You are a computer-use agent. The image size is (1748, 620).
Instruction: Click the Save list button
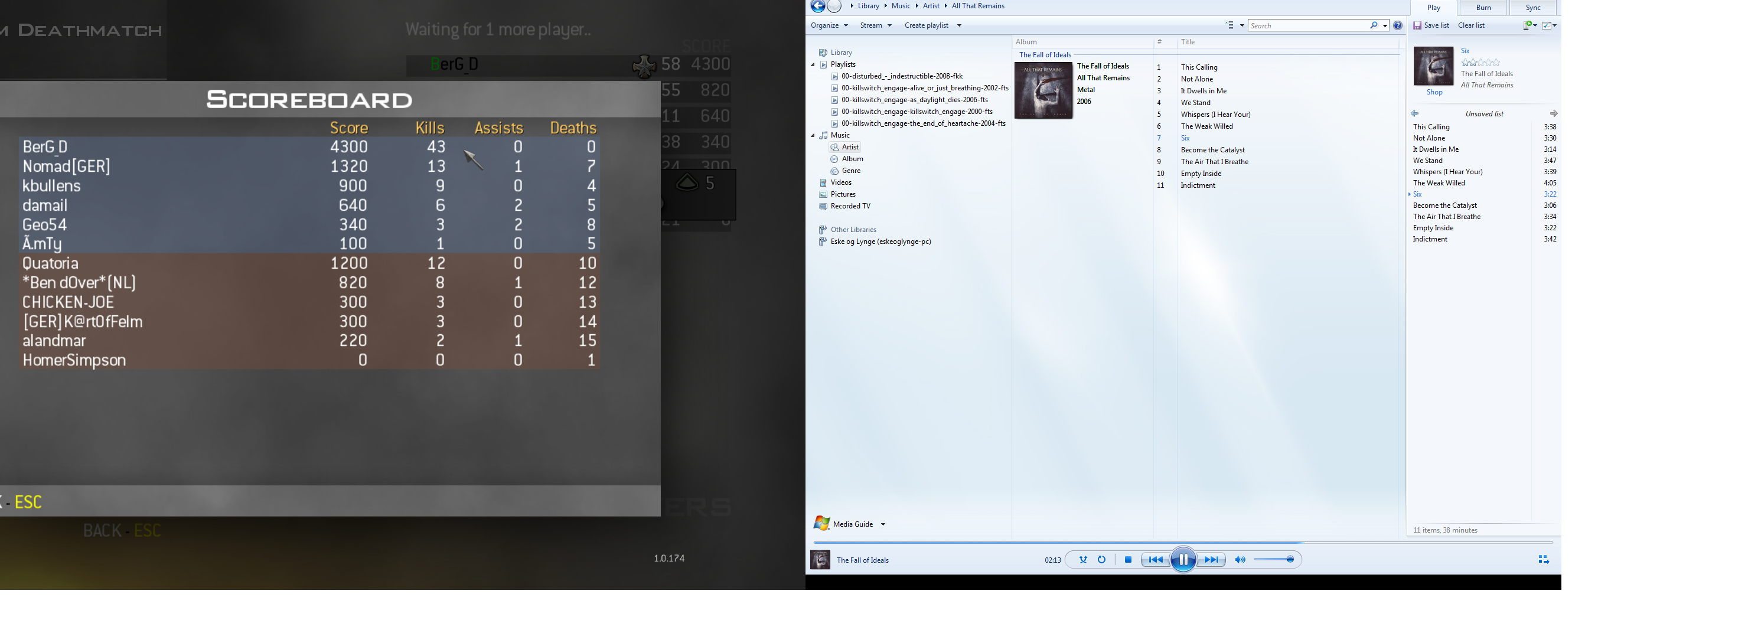point(1431,26)
